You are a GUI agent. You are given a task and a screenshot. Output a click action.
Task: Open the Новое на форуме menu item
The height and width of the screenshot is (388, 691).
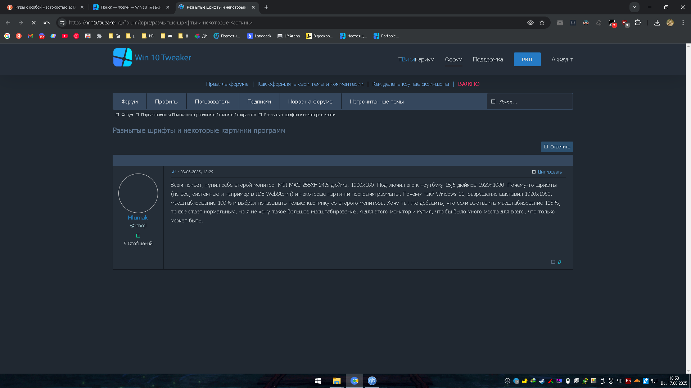[310, 102]
